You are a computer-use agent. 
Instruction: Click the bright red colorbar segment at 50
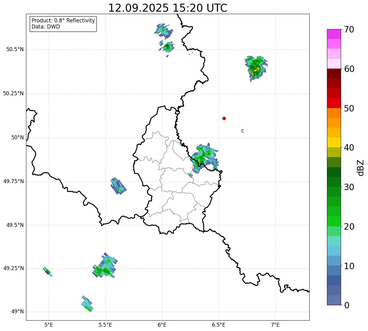[334, 103]
